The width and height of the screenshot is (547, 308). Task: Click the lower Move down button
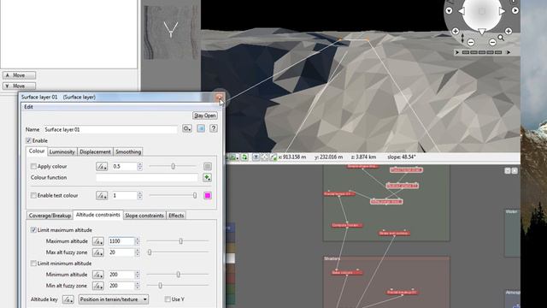19,86
